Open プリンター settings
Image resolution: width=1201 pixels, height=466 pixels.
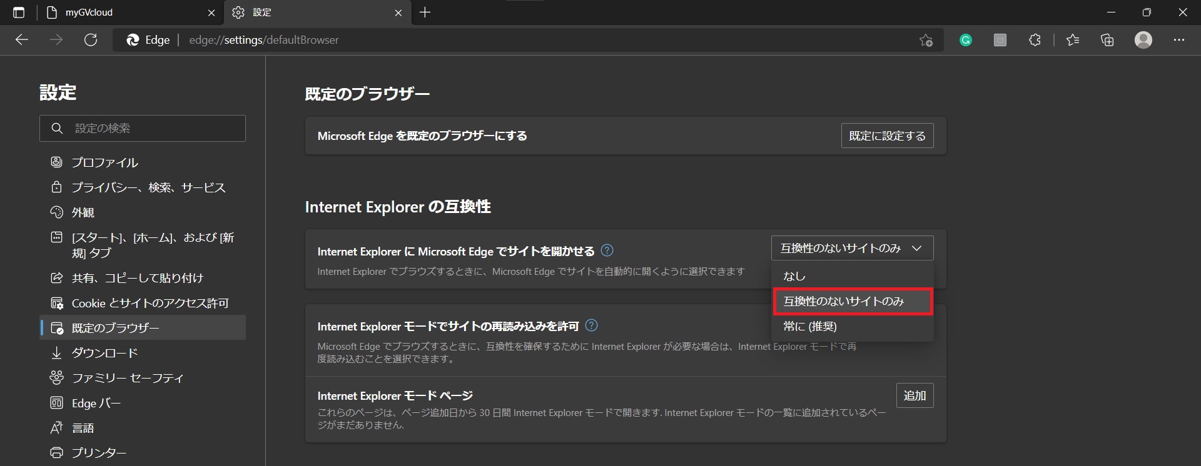(x=143, y=453)
